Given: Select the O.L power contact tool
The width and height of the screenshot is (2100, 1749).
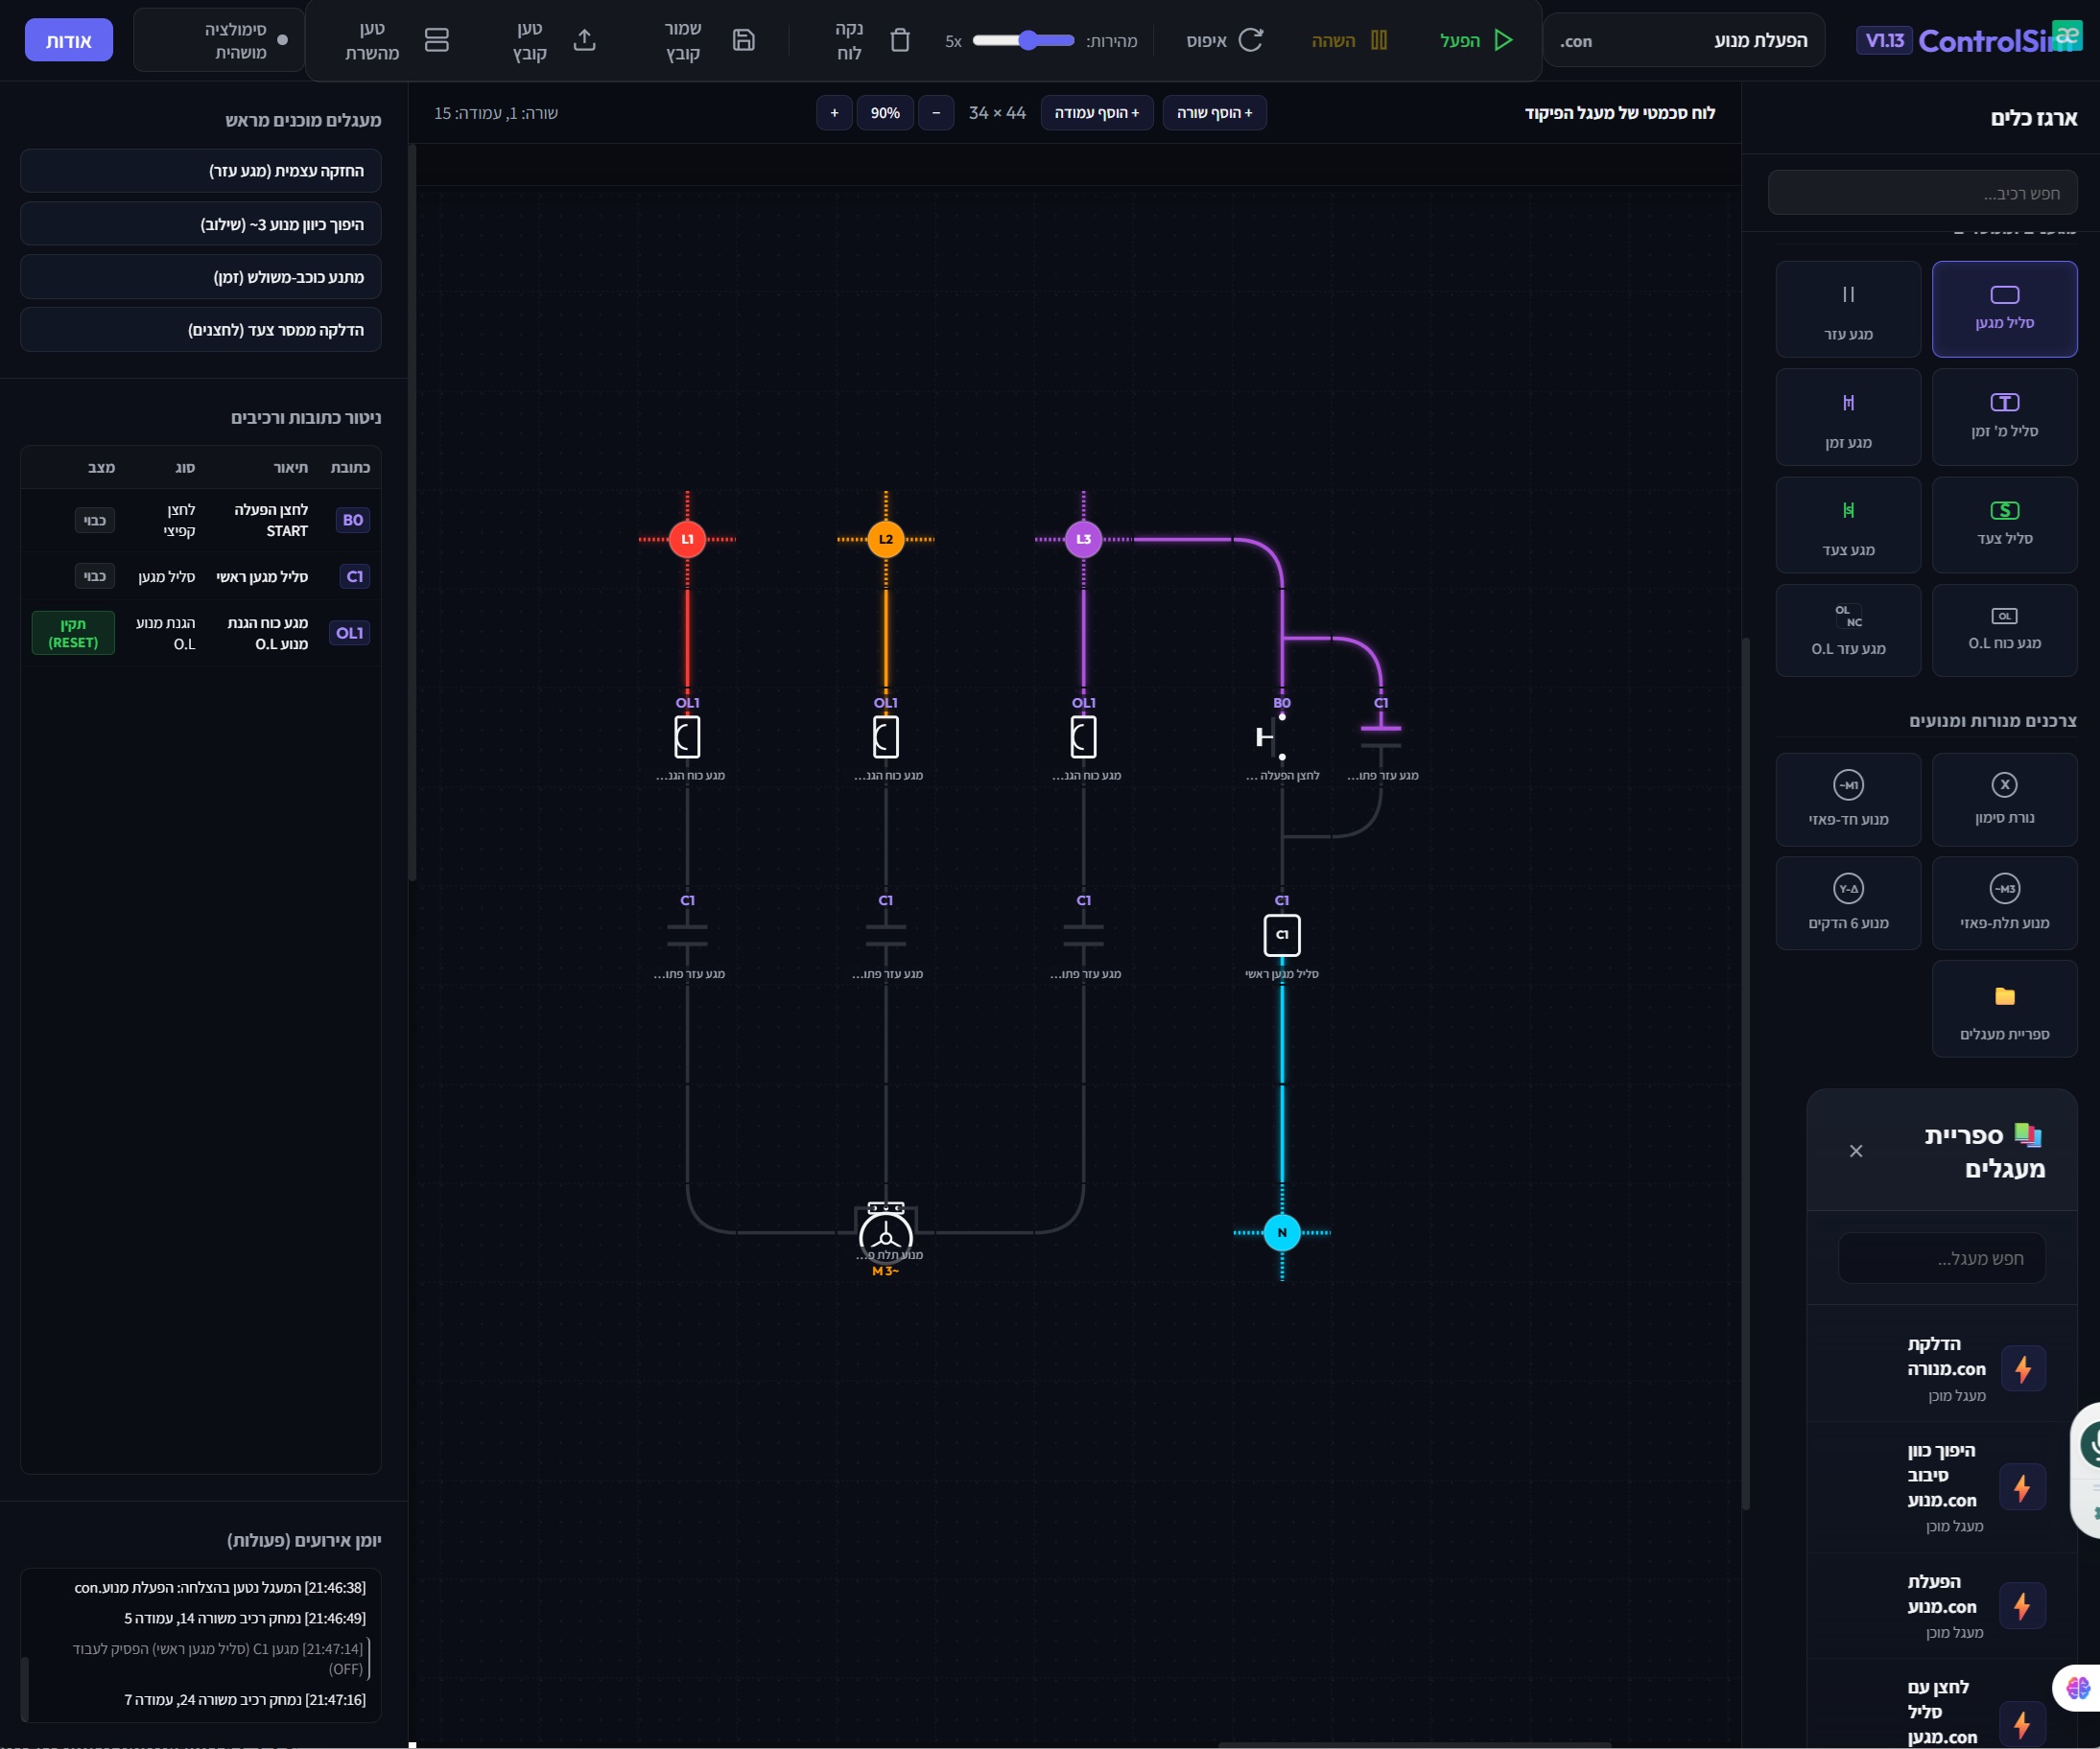Looking at the screenshot, I should click(2004, 631).
